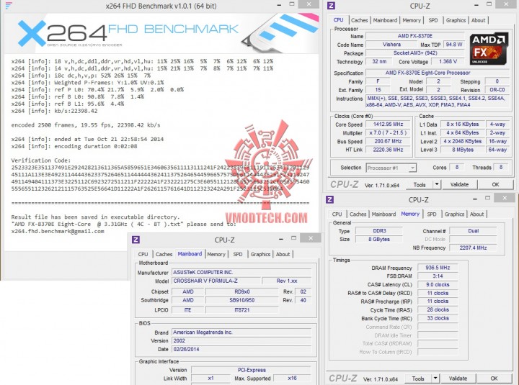Viewport: 519px width, 385px height.
Task: Click the BIOS brand American Megatrends Inc.
Action: [x=241, y=332]
